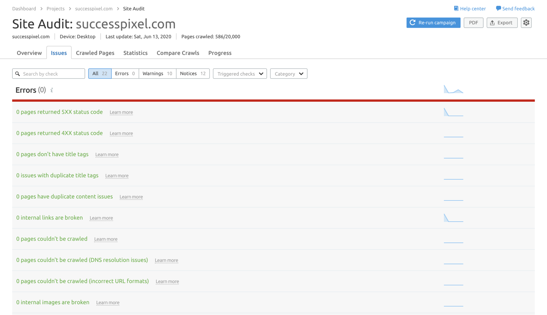Click Re-run campaign refresh icon
This screenshot has width=547, height=315.
413,23
